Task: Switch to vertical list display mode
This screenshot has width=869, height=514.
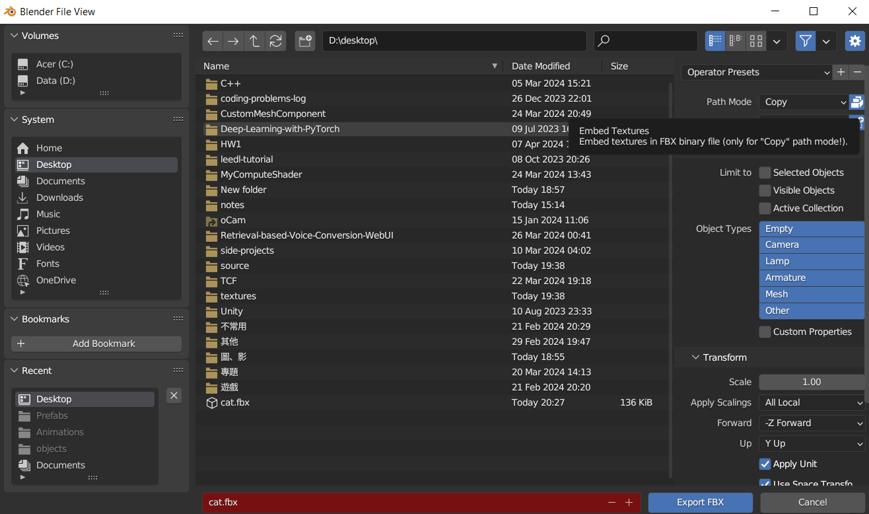Action: pos(714,41)
